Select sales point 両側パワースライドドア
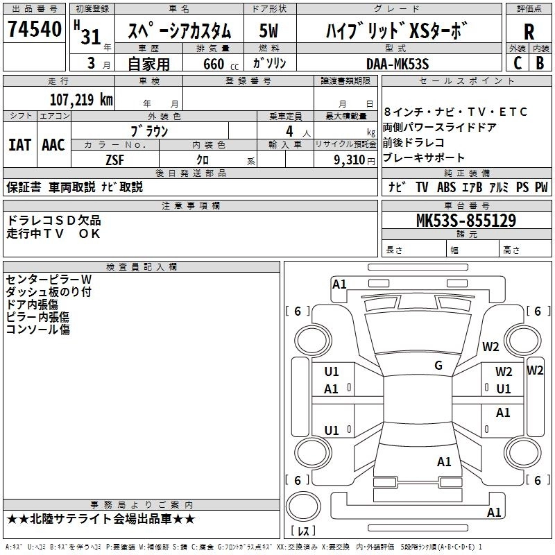Image resolution: width=555 pixels, height=555 pixels. pos(440,127)
